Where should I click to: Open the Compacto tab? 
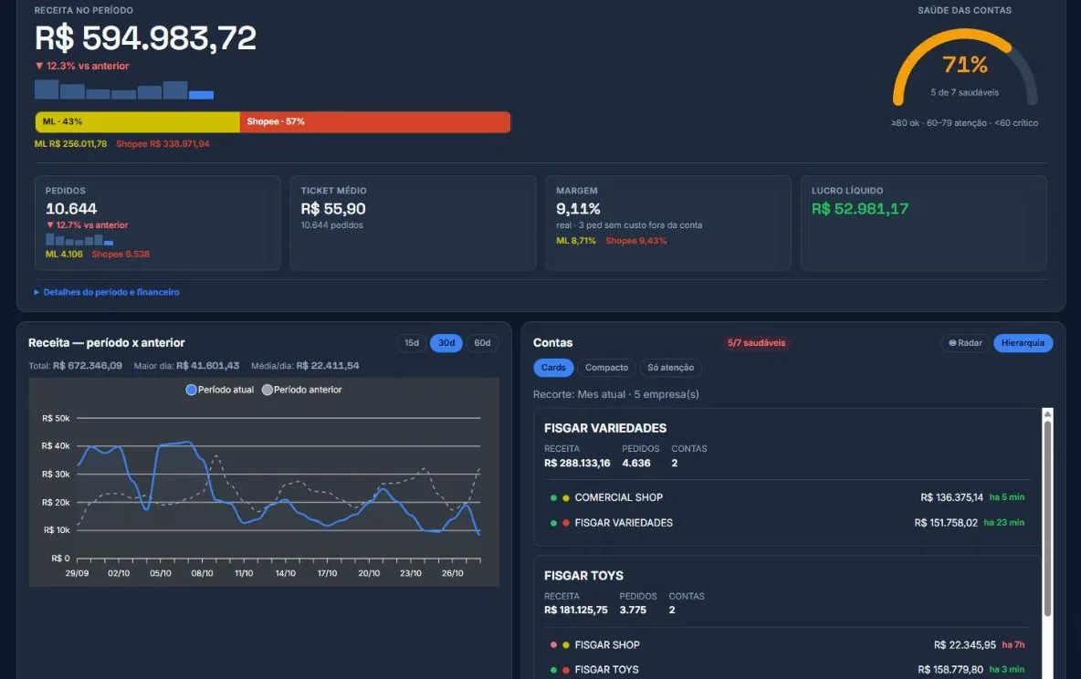[606, 368]
